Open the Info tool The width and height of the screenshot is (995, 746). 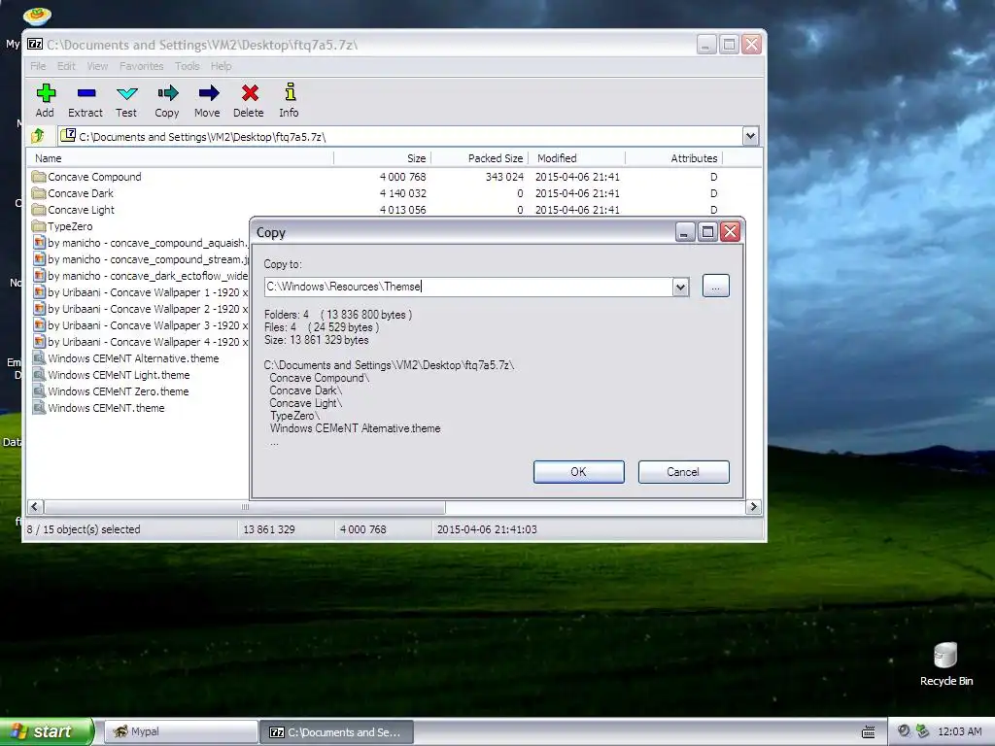point(290,92)
